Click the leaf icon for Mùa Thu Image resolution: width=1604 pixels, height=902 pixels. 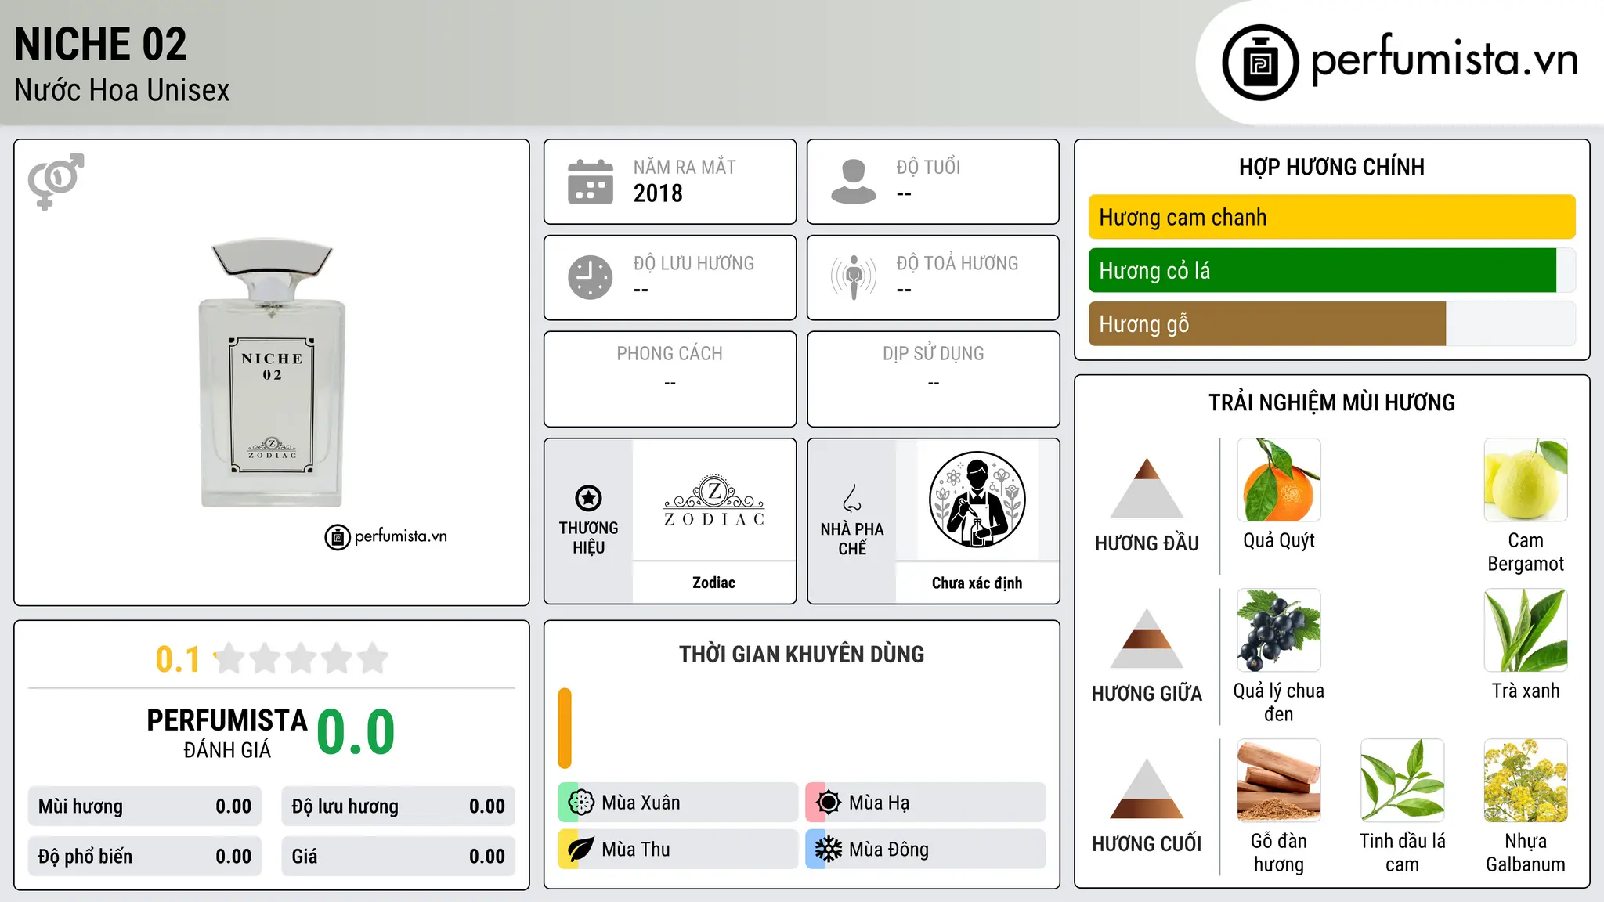580,850
